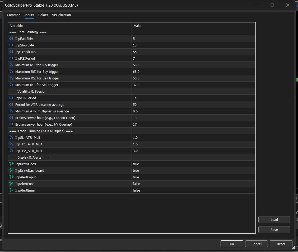Image resolution: width=298 pixels, height=252 pixels.
Task: Open the Visualization tab
Action: 61,15
